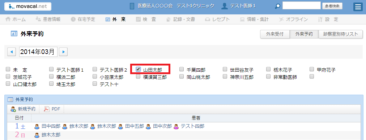This screenshot has height=140, width=366.
Task: Open the 記録・文書 menu
Action: [x=181, y=19]
